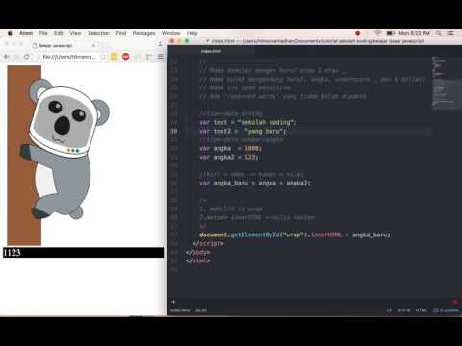The height and width of the screenshot is (346, 462).
Task: Click the closing </script> tag
Action: (x=208, y=243)
